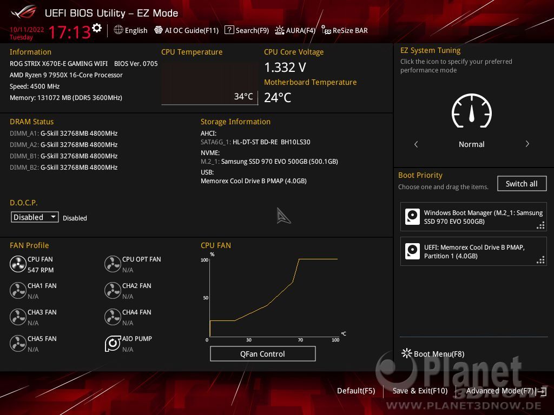This screenshot has height=415, width=554.
Task: Click Save & Exit(F10)
Action: [420, 391]
